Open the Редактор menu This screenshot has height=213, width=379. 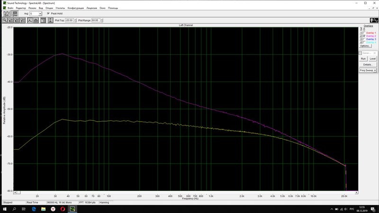[21, 8]
